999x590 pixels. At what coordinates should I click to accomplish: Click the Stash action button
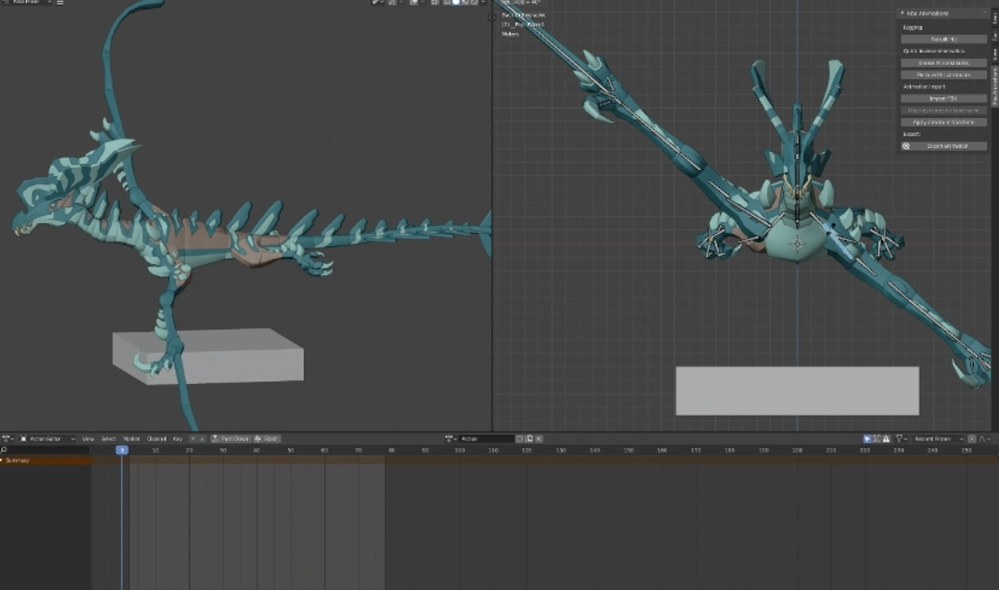tap(267, 439)
